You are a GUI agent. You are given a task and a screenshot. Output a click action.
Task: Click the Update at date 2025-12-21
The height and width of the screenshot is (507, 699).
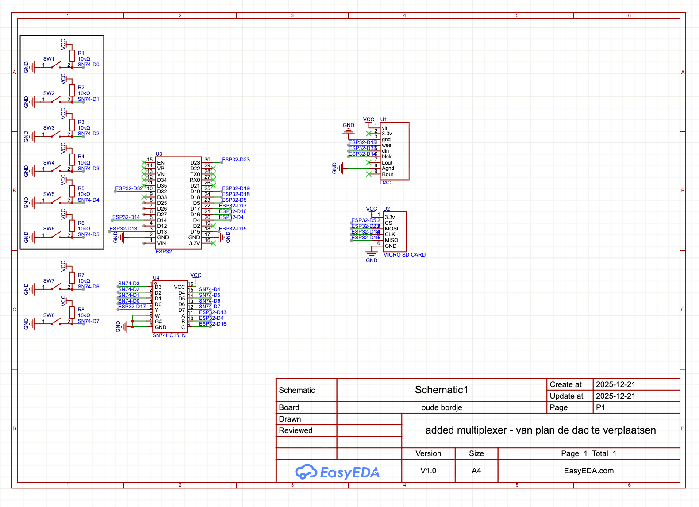coord(615,396)
